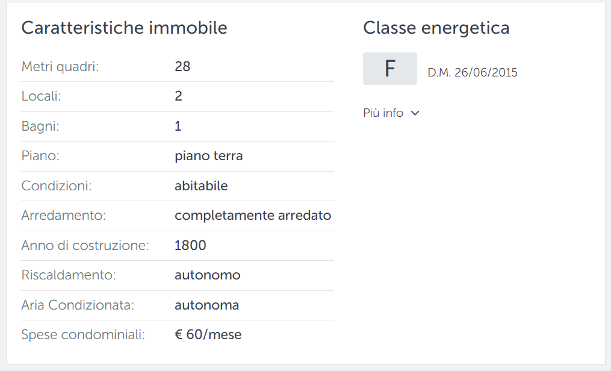The image size is (611, 371).
Task: Click the € 60/mese expenses value
Action: pos(208,335)
